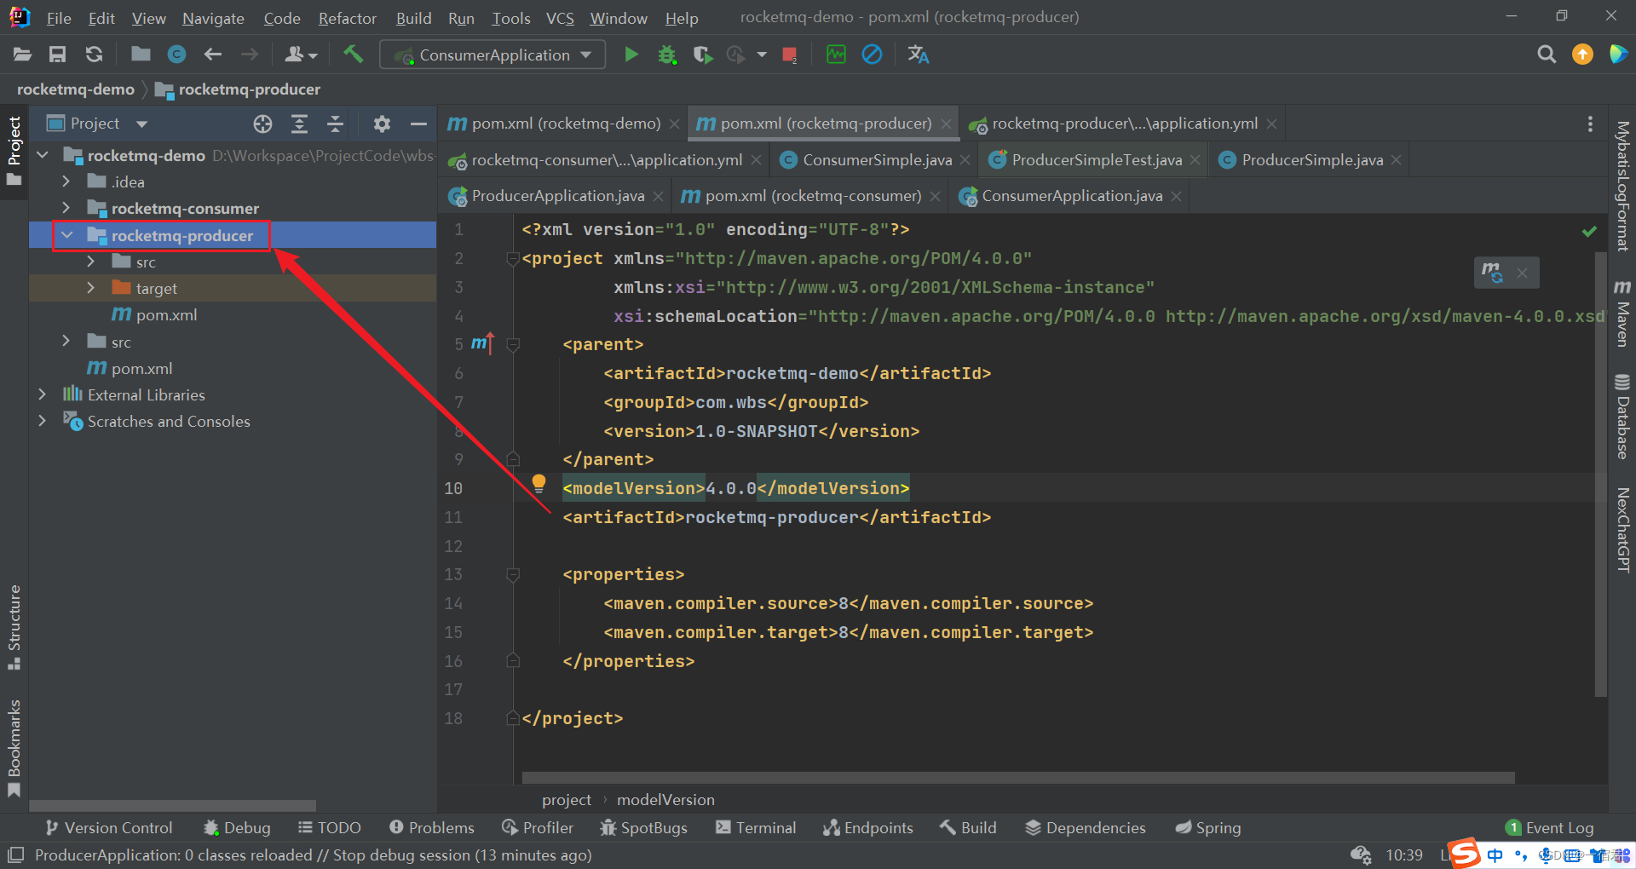Click the blue circle-slash toolbar icon
The image size is (1636, 869).
872,55
